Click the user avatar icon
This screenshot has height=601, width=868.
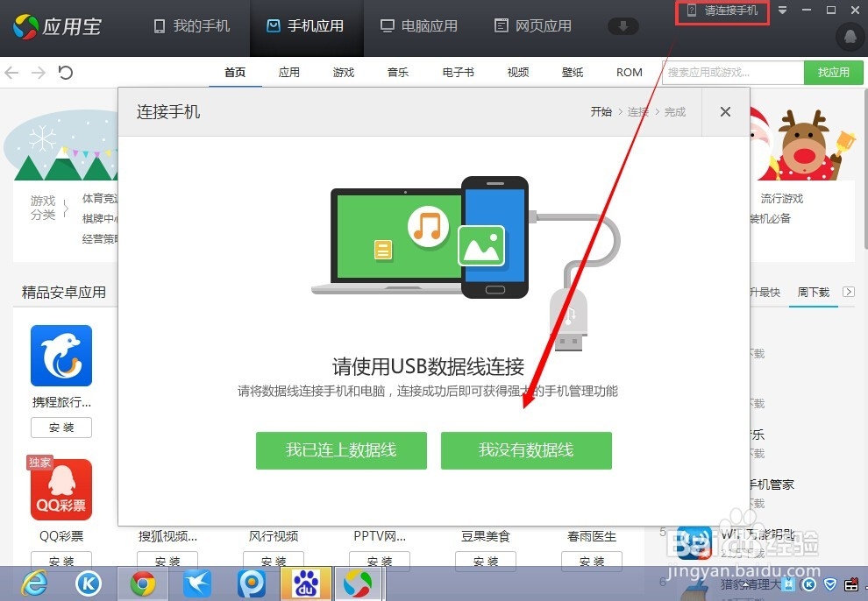850,36
